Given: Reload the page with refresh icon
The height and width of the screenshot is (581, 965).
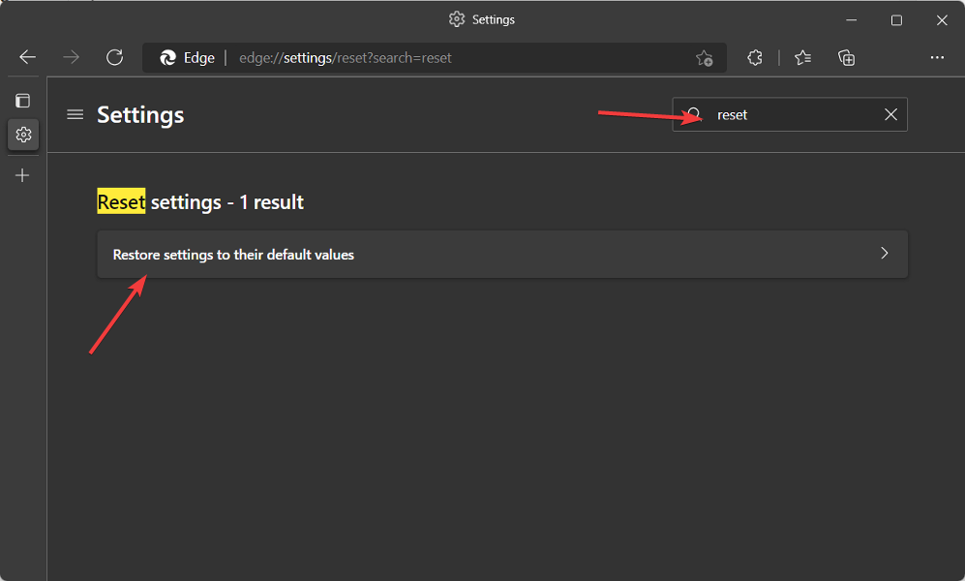Looking at the screenshot, I should (x=114, y=58).
